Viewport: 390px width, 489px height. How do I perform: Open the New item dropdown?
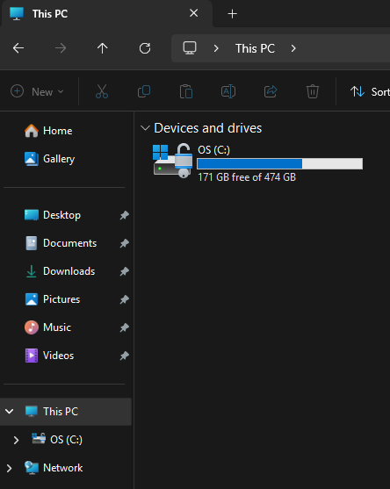pos(37,91)
